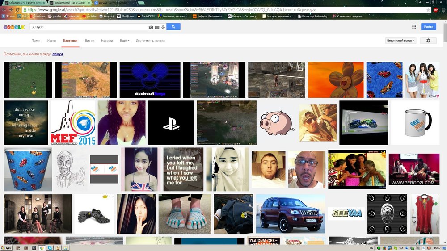The image size is (447, 251).
Task: Click the Adblock extension icon
Action: (x=435, y=9)
